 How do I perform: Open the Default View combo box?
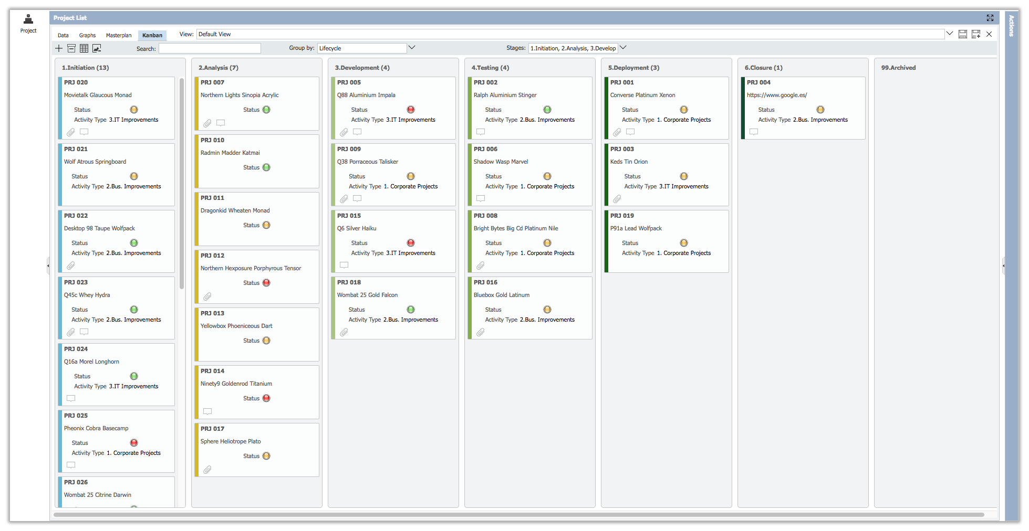570,34
